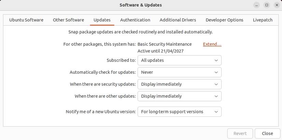Go to the Livepatch tab
The height and width of the screenshot is (140, 282).
(263, 20)
